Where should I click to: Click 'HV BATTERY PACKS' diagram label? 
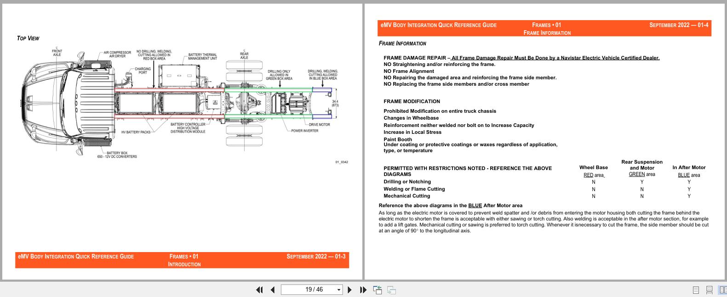click(136, 132)
